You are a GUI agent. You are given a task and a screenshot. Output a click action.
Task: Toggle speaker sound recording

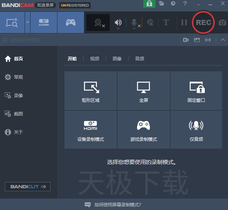coord(118,22)
